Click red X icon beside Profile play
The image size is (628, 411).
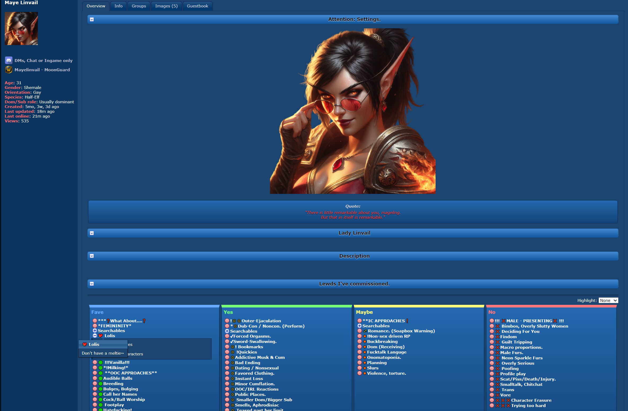498,374
